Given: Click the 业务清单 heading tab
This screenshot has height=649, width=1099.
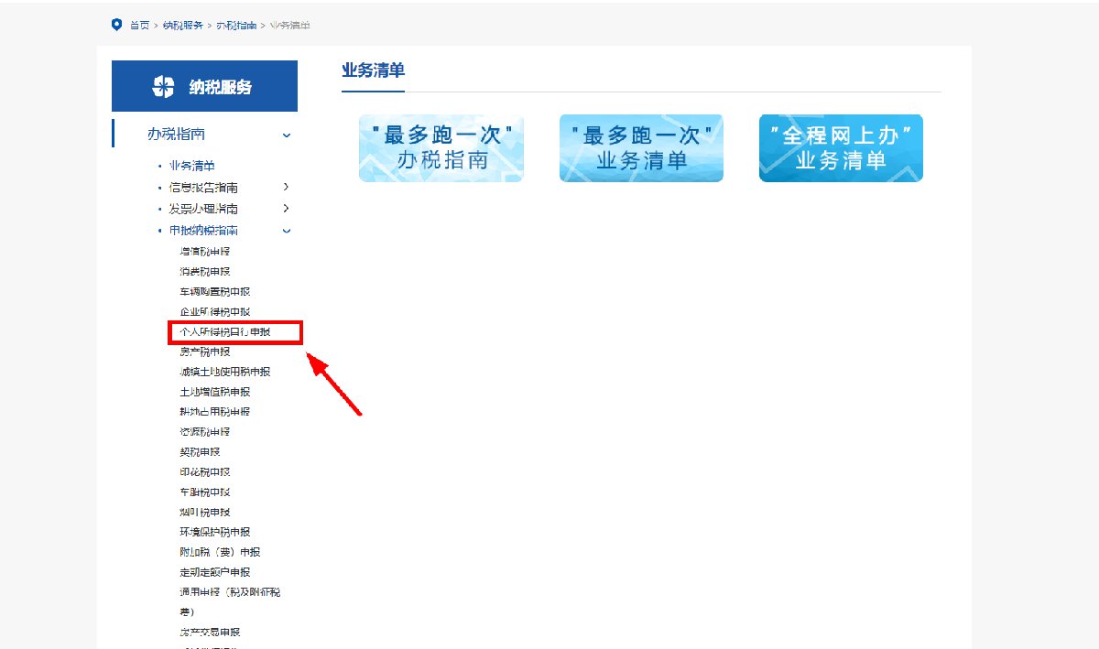Looking at the screenshot, I should pyautogui.click(x=373, y=71).
